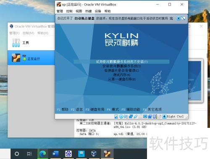This screenshot has width=210, height=159.
Task: Click the Manager window's right vertical scrollbar
Action: [x=207, y=56]
